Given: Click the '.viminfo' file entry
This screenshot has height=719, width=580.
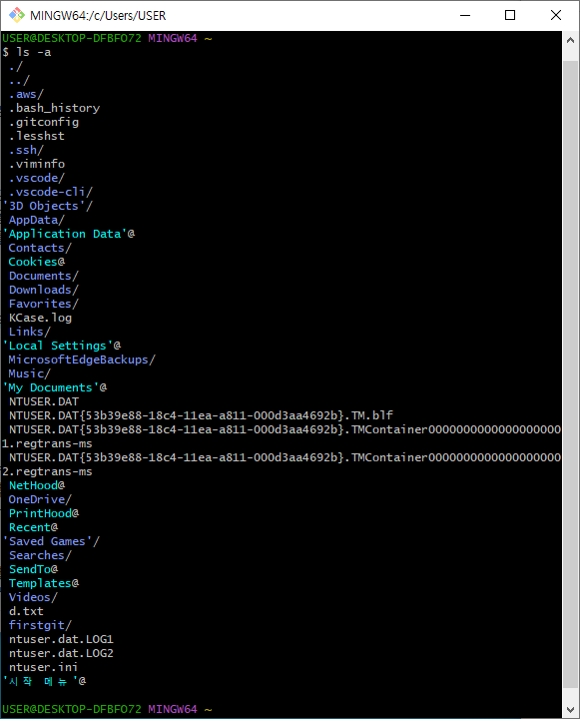Looking at the screenshot, I should coord(37,164).
